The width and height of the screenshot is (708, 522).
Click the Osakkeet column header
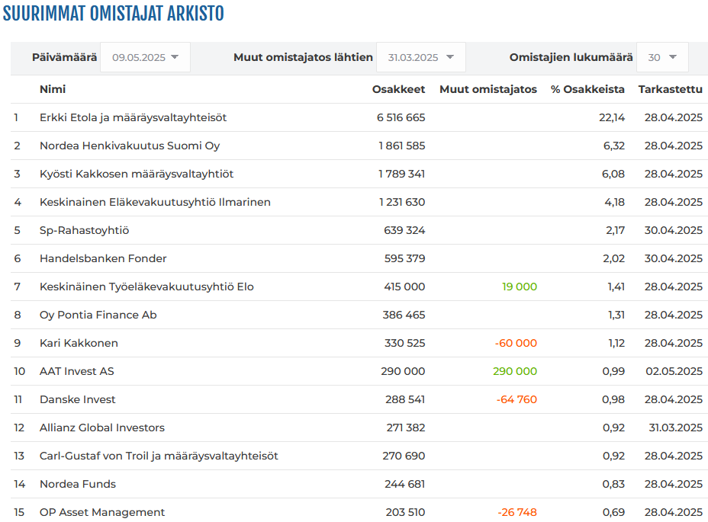pyautogui.click(x=398, y=89)
